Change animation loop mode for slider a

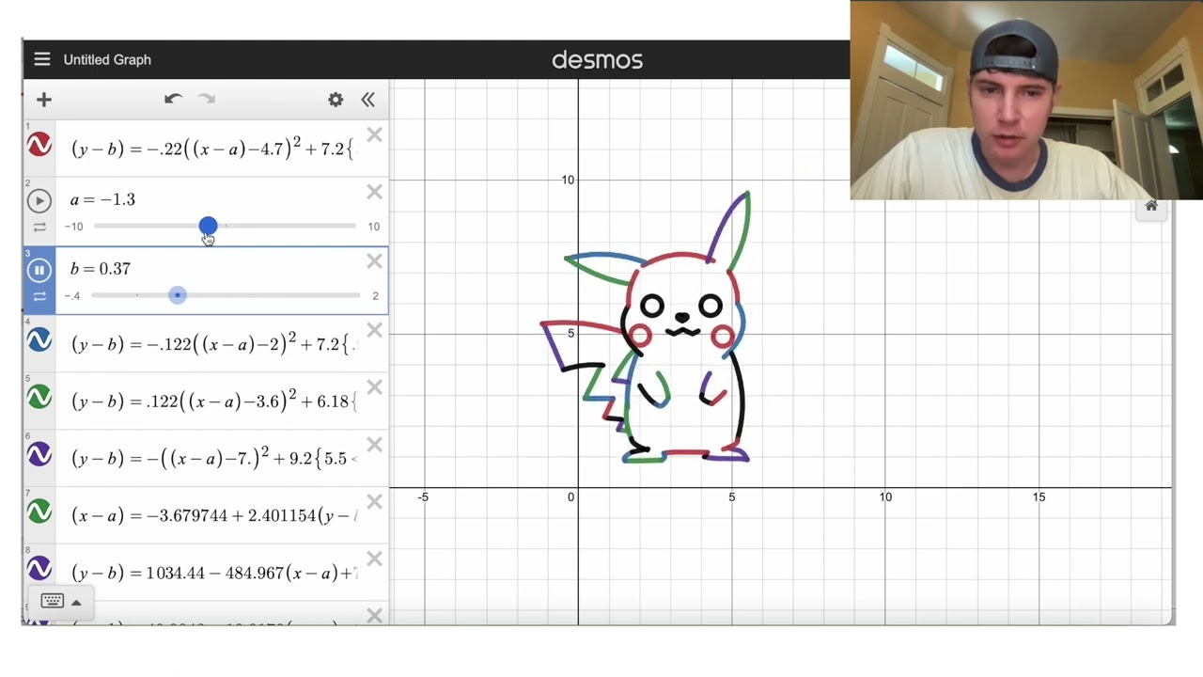coord(39,228)
